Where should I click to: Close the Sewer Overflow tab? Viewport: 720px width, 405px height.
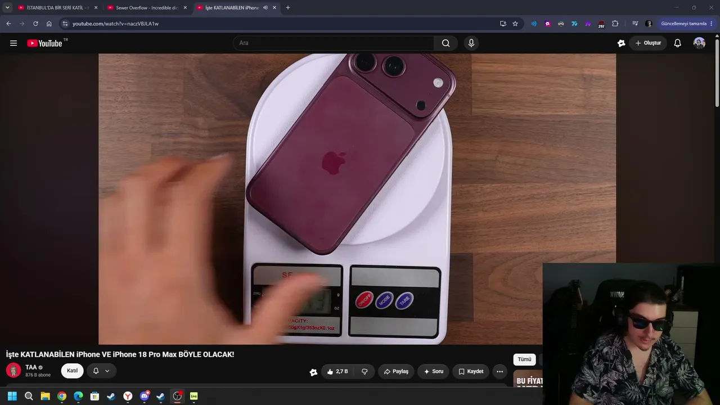(185, 8)
